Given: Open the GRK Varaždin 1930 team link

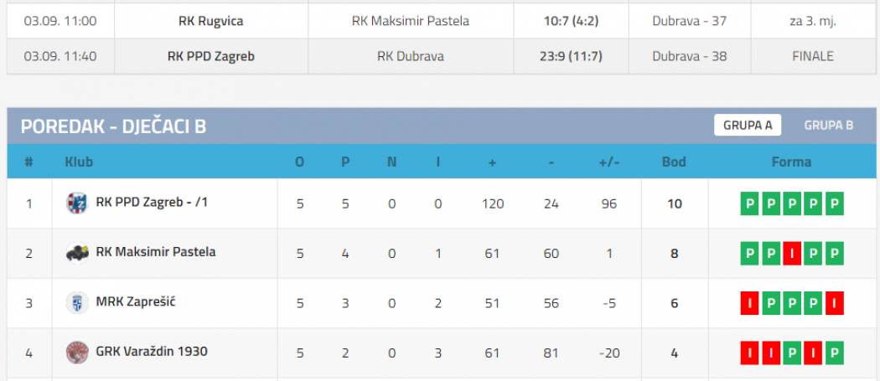Looking at the screenshot, I should click(x=152, y=352).
